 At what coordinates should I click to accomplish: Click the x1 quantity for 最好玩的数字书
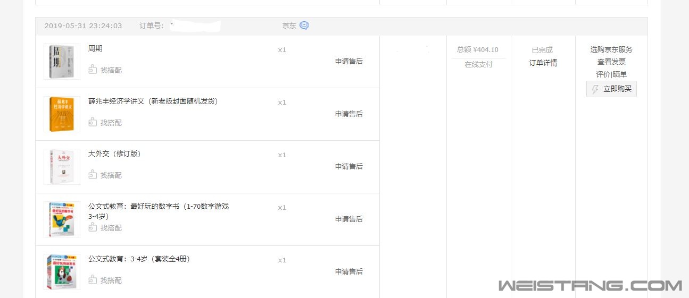click(x=282, y=208)
